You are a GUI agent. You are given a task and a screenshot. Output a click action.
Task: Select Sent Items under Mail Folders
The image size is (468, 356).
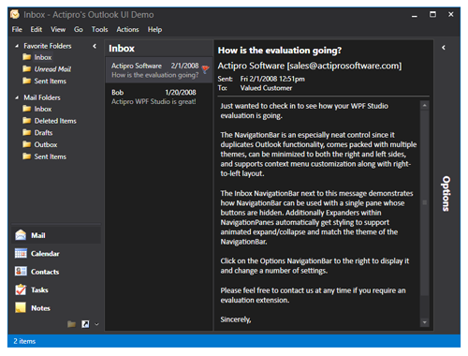(51, 156)
